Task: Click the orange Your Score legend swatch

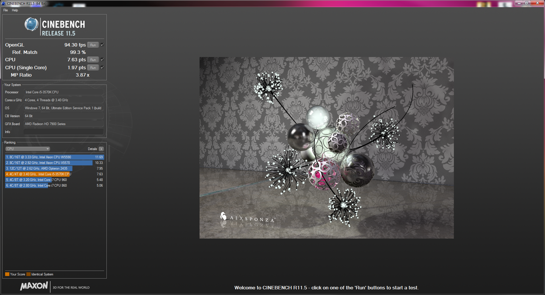Action: (x=7, y=274)
